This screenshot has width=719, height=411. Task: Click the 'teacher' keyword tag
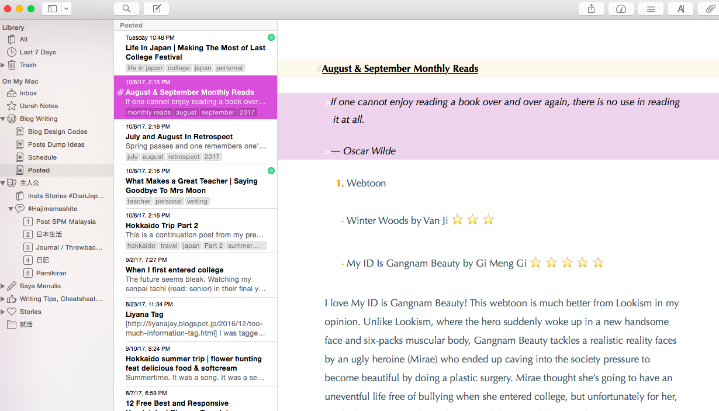point(139,201)
